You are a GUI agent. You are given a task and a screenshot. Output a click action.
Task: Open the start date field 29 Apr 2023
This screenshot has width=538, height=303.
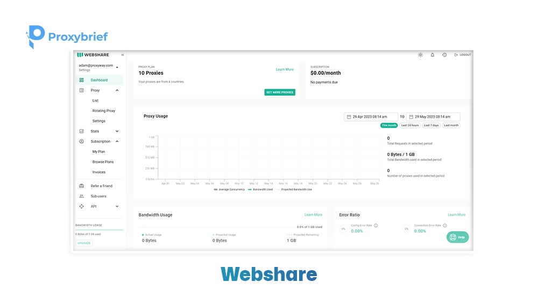371,117
